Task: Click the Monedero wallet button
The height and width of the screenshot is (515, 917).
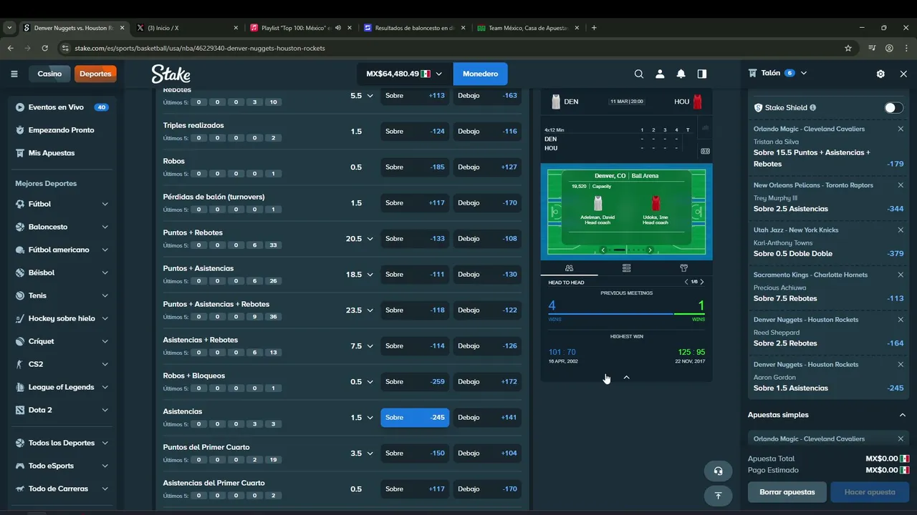Action: point(480,74)
